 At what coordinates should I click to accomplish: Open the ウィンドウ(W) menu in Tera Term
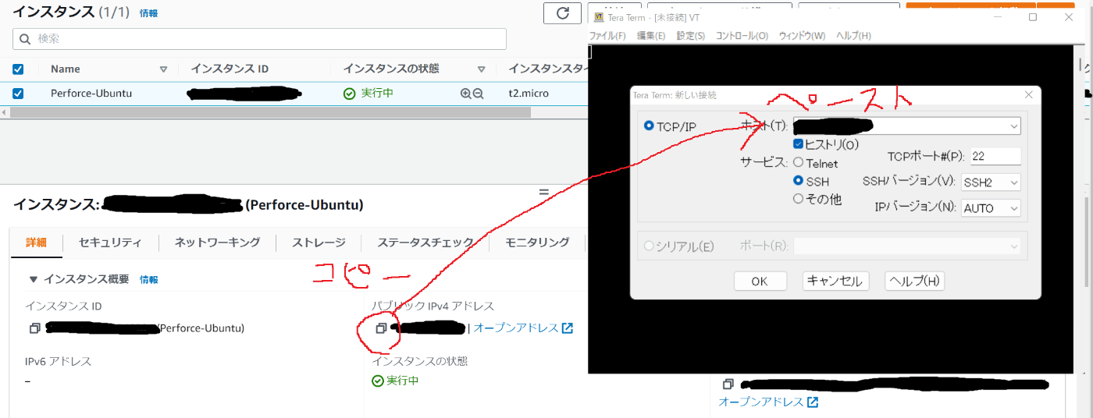[x=802, y=36]
